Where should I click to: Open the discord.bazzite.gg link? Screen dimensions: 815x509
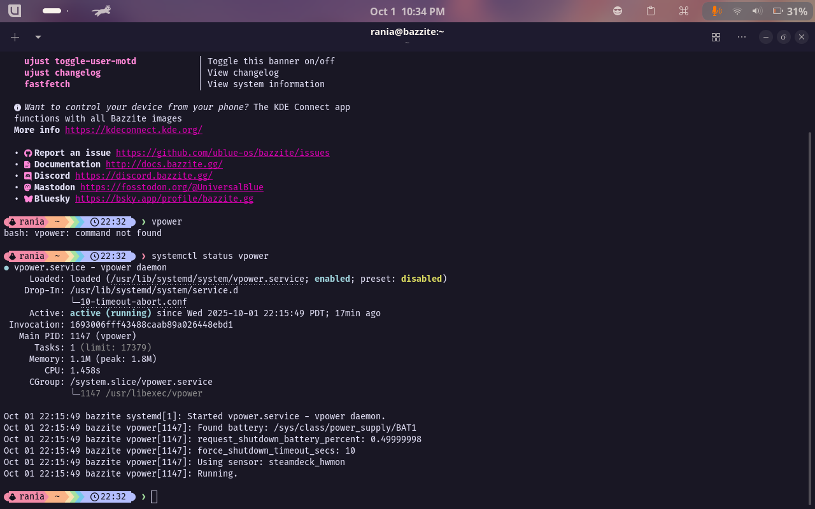144,176
